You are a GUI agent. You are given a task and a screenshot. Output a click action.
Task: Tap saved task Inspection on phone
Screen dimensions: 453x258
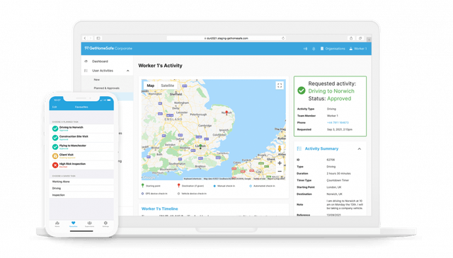[81, 195]
